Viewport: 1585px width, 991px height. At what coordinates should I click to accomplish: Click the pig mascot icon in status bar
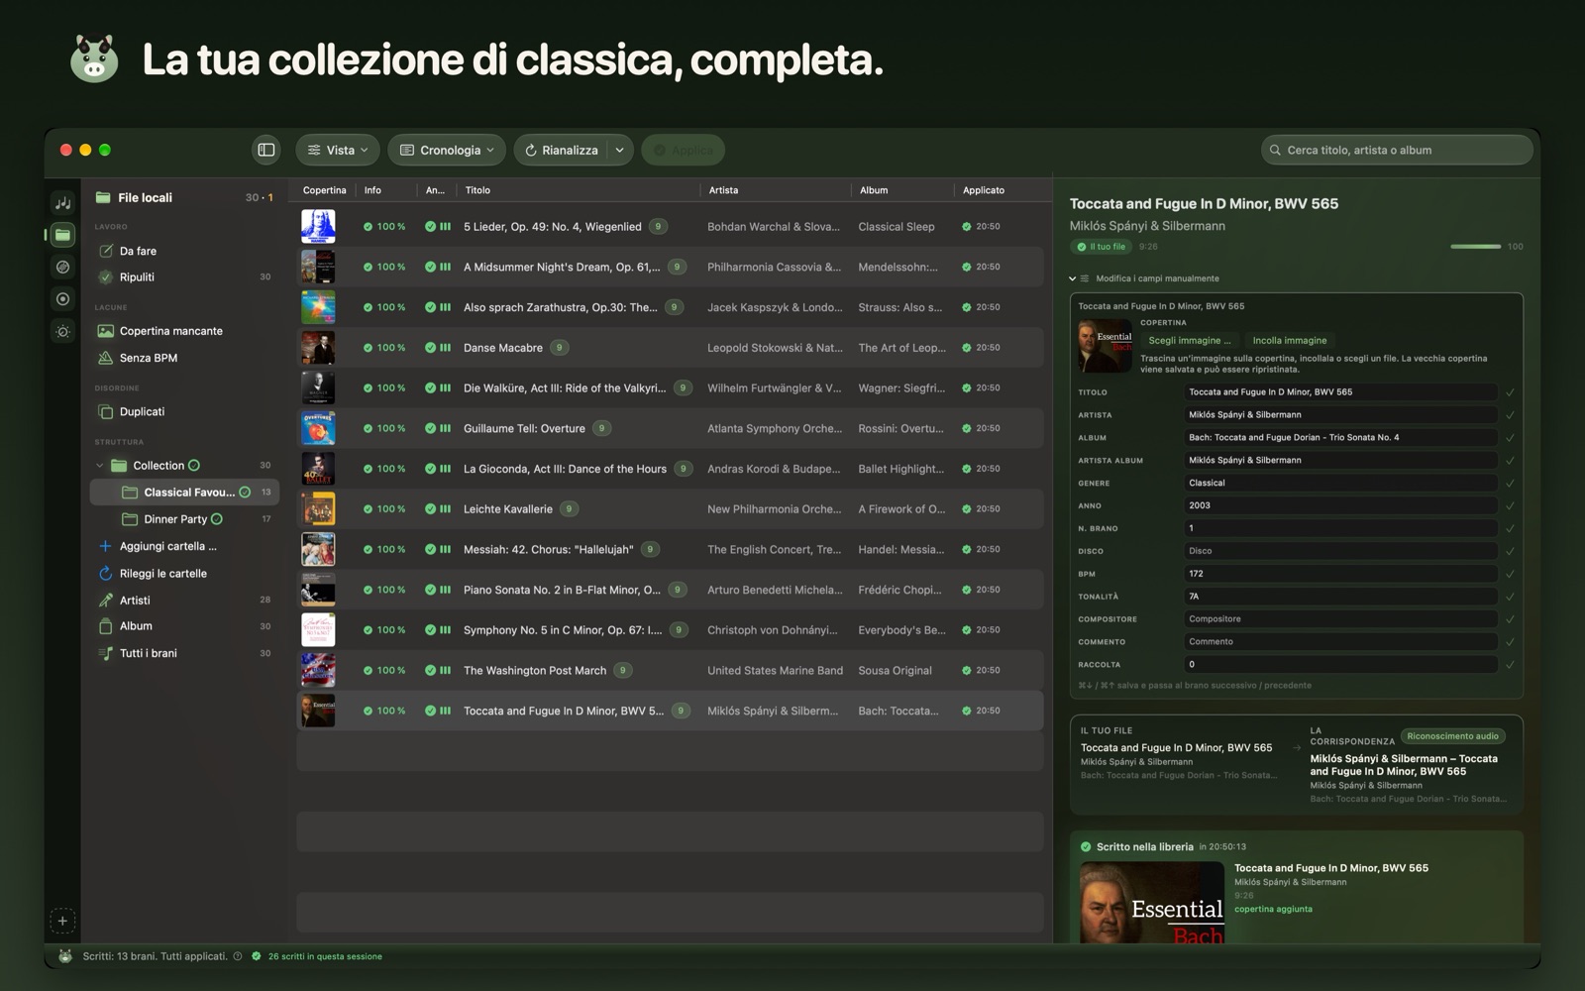pos(65,956)
